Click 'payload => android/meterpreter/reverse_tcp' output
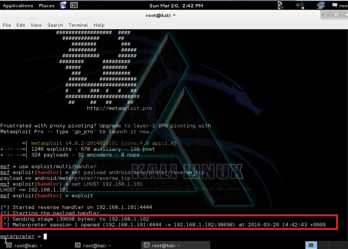The image size is (348, 249). pyautogui.click(x=65, y=178)
